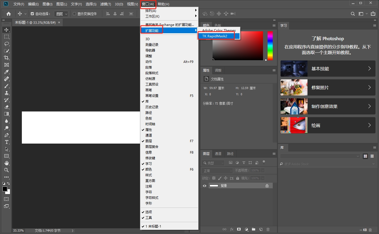
Task: Toggle the 显示变换控件 checkbox
Action: click(74, 14)
